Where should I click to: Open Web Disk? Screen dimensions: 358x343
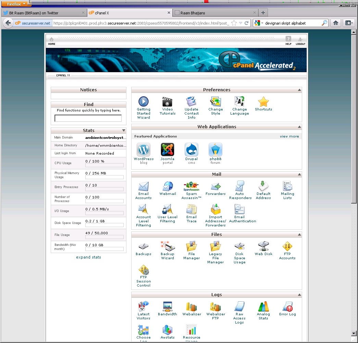click(263, 249)
